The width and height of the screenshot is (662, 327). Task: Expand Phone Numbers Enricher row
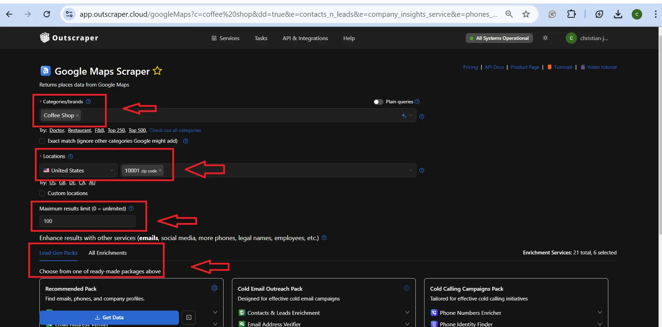600,313
